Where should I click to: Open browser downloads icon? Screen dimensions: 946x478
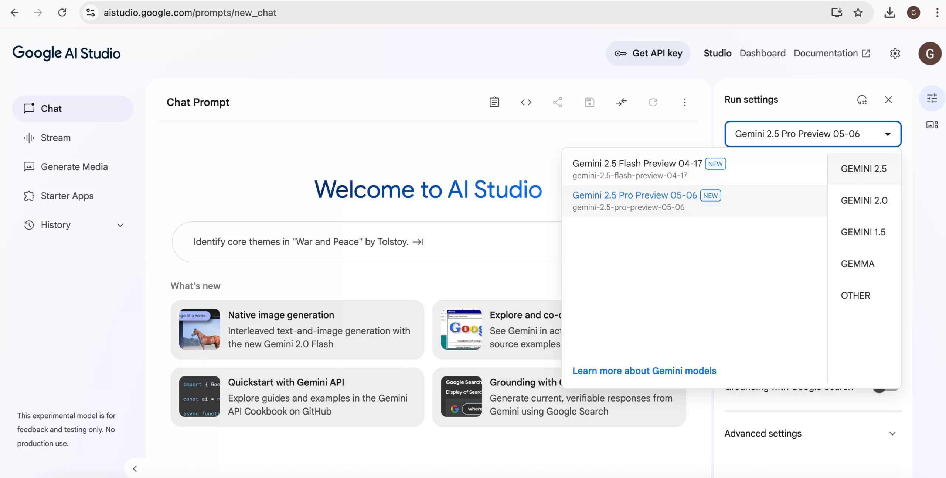[889, 13]
